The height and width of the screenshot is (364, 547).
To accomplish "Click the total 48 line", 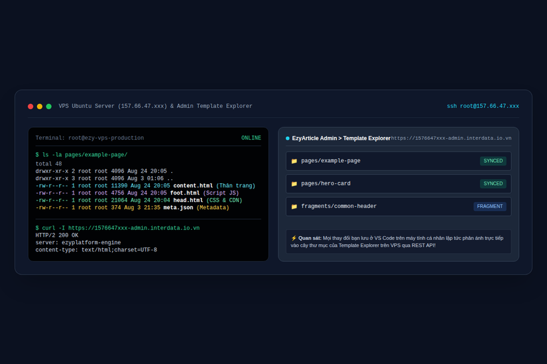I will click(48, 163).
